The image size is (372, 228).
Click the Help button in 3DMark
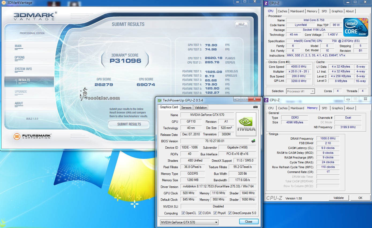point(241,24)
